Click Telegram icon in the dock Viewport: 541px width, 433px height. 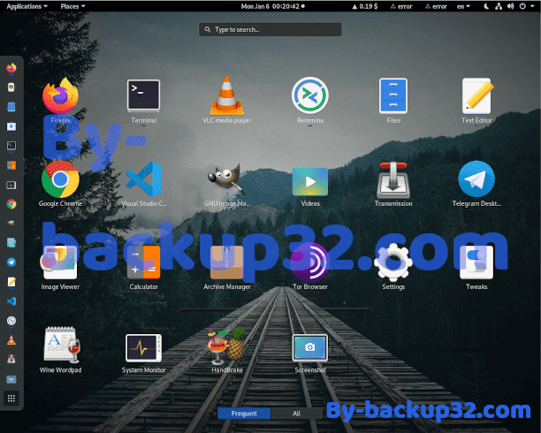pyautogui.click(x=11, y=262)
